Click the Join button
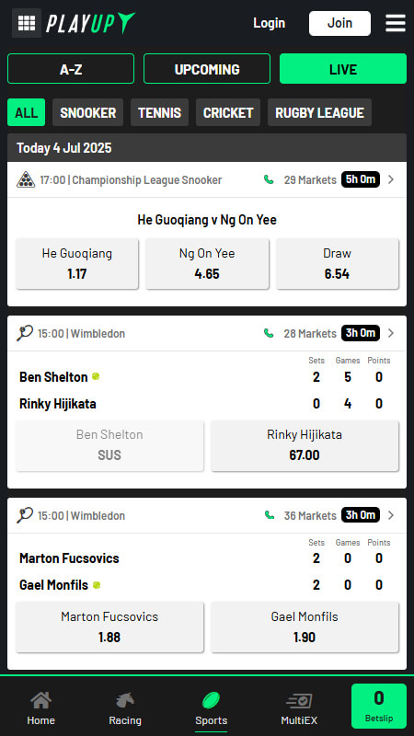Viewport: 414px width, 736px height. (x=339, y=23)
